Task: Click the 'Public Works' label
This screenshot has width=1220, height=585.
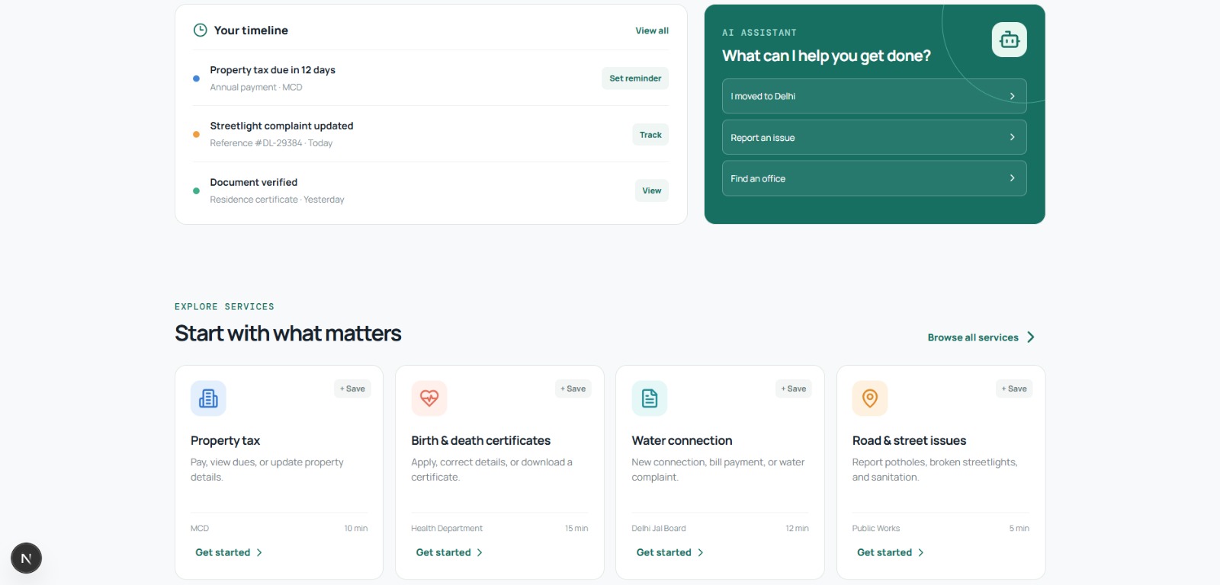Action: point(876,529)
